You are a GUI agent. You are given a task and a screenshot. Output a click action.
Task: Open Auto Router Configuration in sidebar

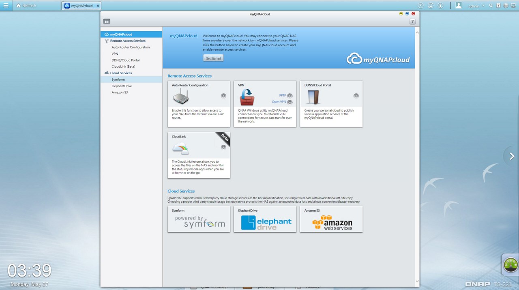click(x=131, y=47)
